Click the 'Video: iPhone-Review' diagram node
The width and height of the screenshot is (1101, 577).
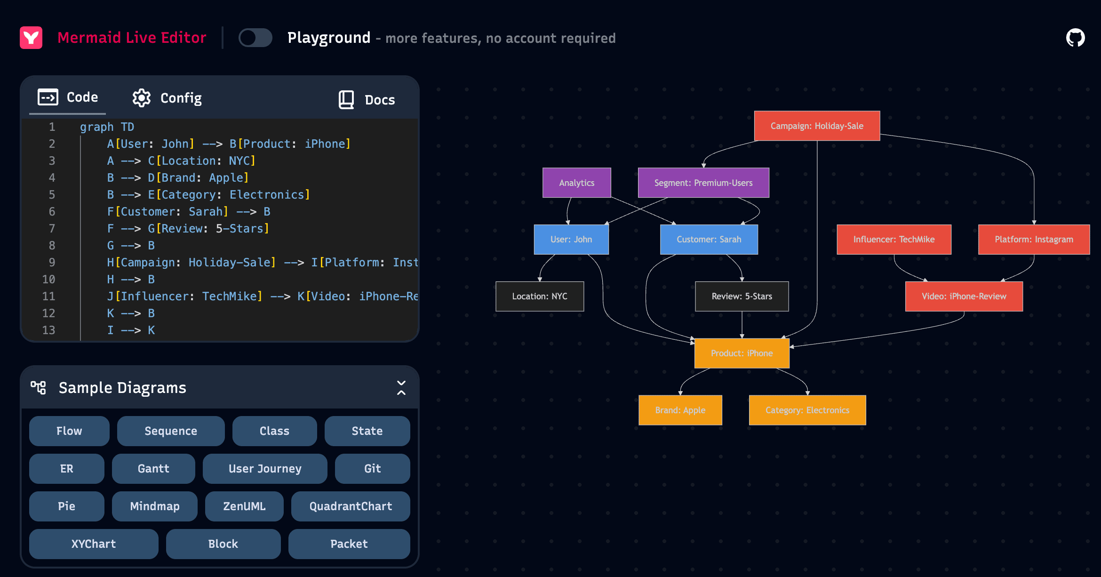point(964,297)
